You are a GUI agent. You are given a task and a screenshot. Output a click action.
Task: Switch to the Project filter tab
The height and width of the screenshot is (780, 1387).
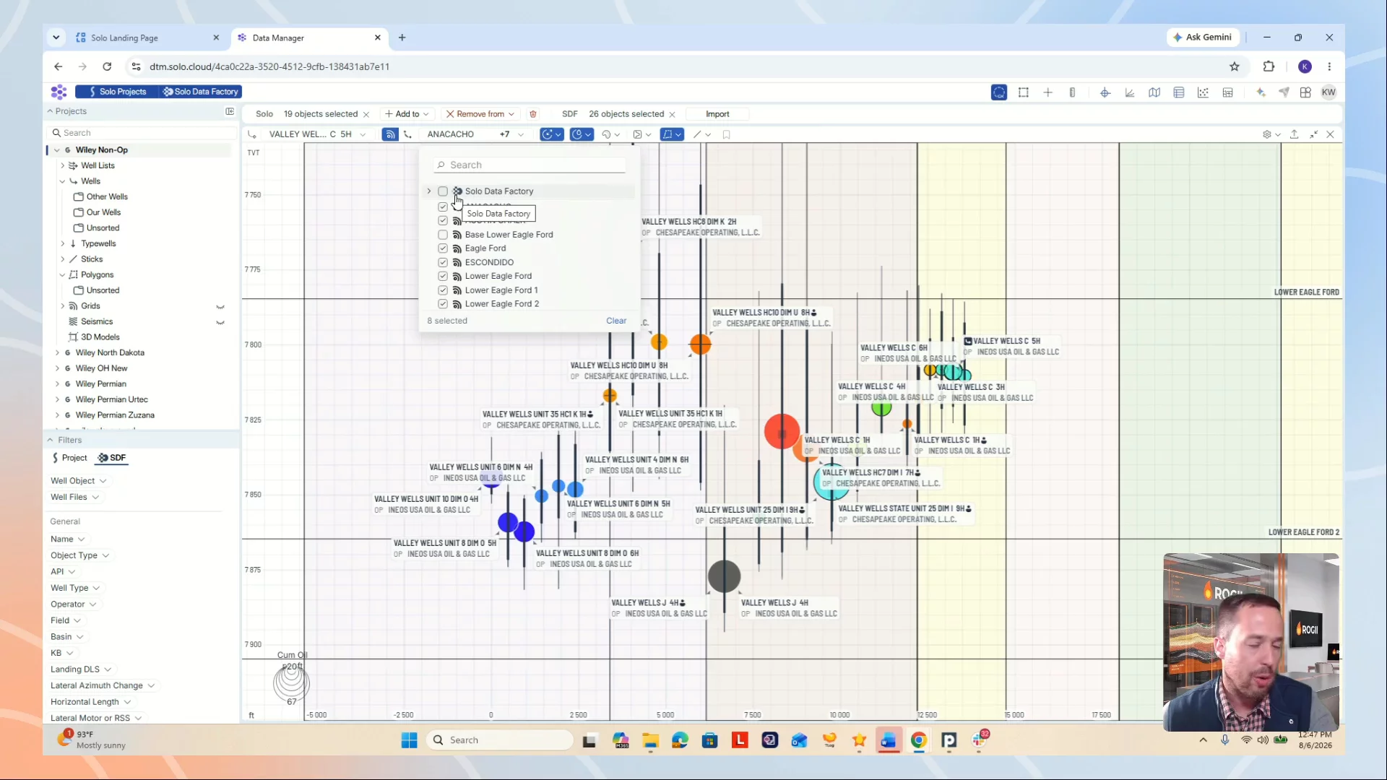(x=69, y=458)
